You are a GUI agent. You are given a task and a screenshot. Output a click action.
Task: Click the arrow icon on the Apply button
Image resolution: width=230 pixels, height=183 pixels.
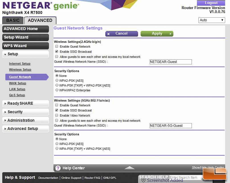(171, 34)
